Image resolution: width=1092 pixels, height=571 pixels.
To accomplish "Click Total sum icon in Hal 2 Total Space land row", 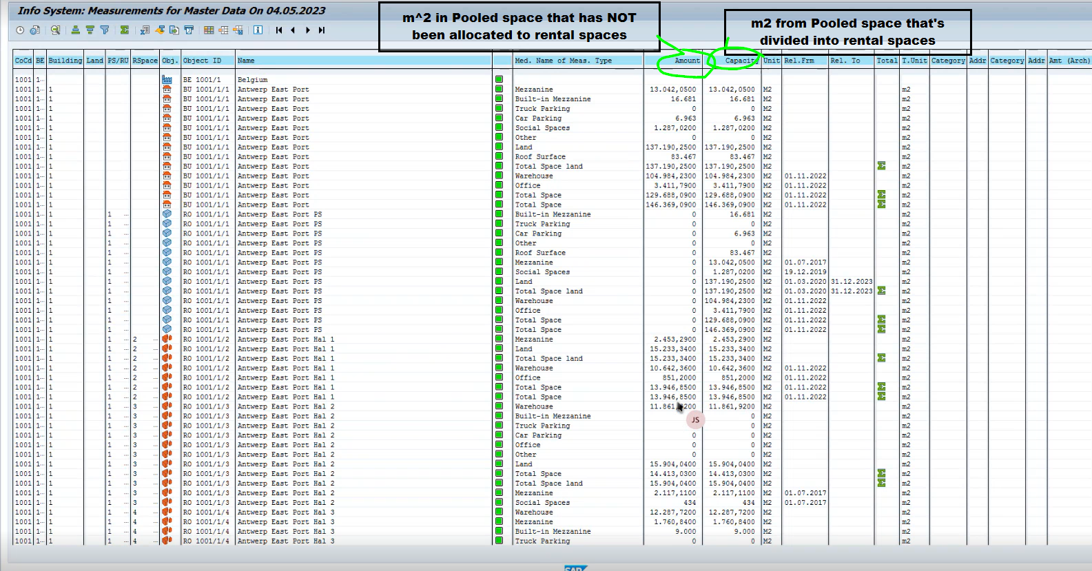I will pos(881,484).
